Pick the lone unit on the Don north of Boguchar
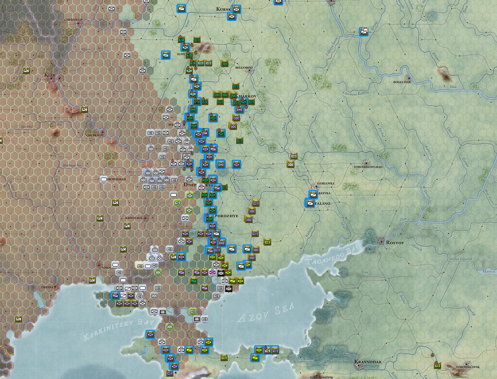 tap(364, 32)
